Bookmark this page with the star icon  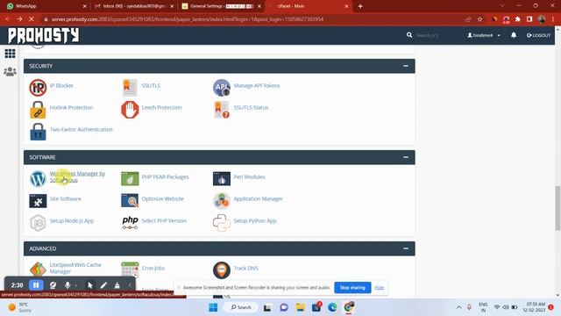[479, 19]
